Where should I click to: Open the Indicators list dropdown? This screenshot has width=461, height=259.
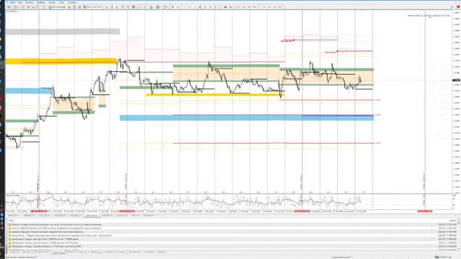152,6
